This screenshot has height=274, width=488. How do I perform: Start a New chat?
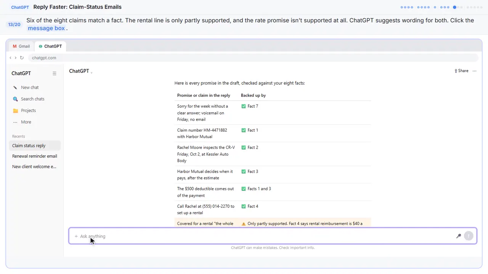(34, 88)
